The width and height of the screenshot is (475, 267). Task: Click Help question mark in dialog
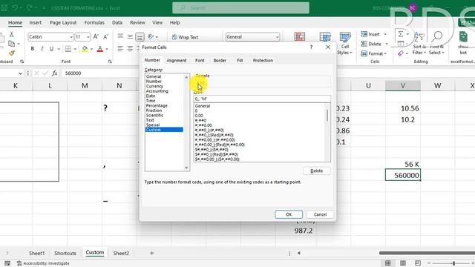311,47
